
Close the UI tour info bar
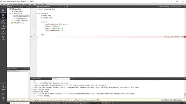click(x=184, y=100)
